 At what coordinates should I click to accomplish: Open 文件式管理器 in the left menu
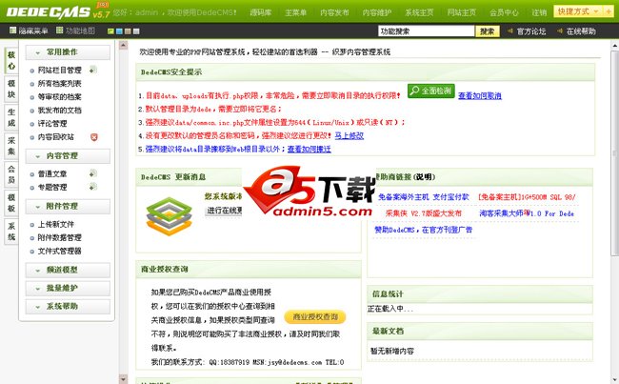tap(60, 251)
